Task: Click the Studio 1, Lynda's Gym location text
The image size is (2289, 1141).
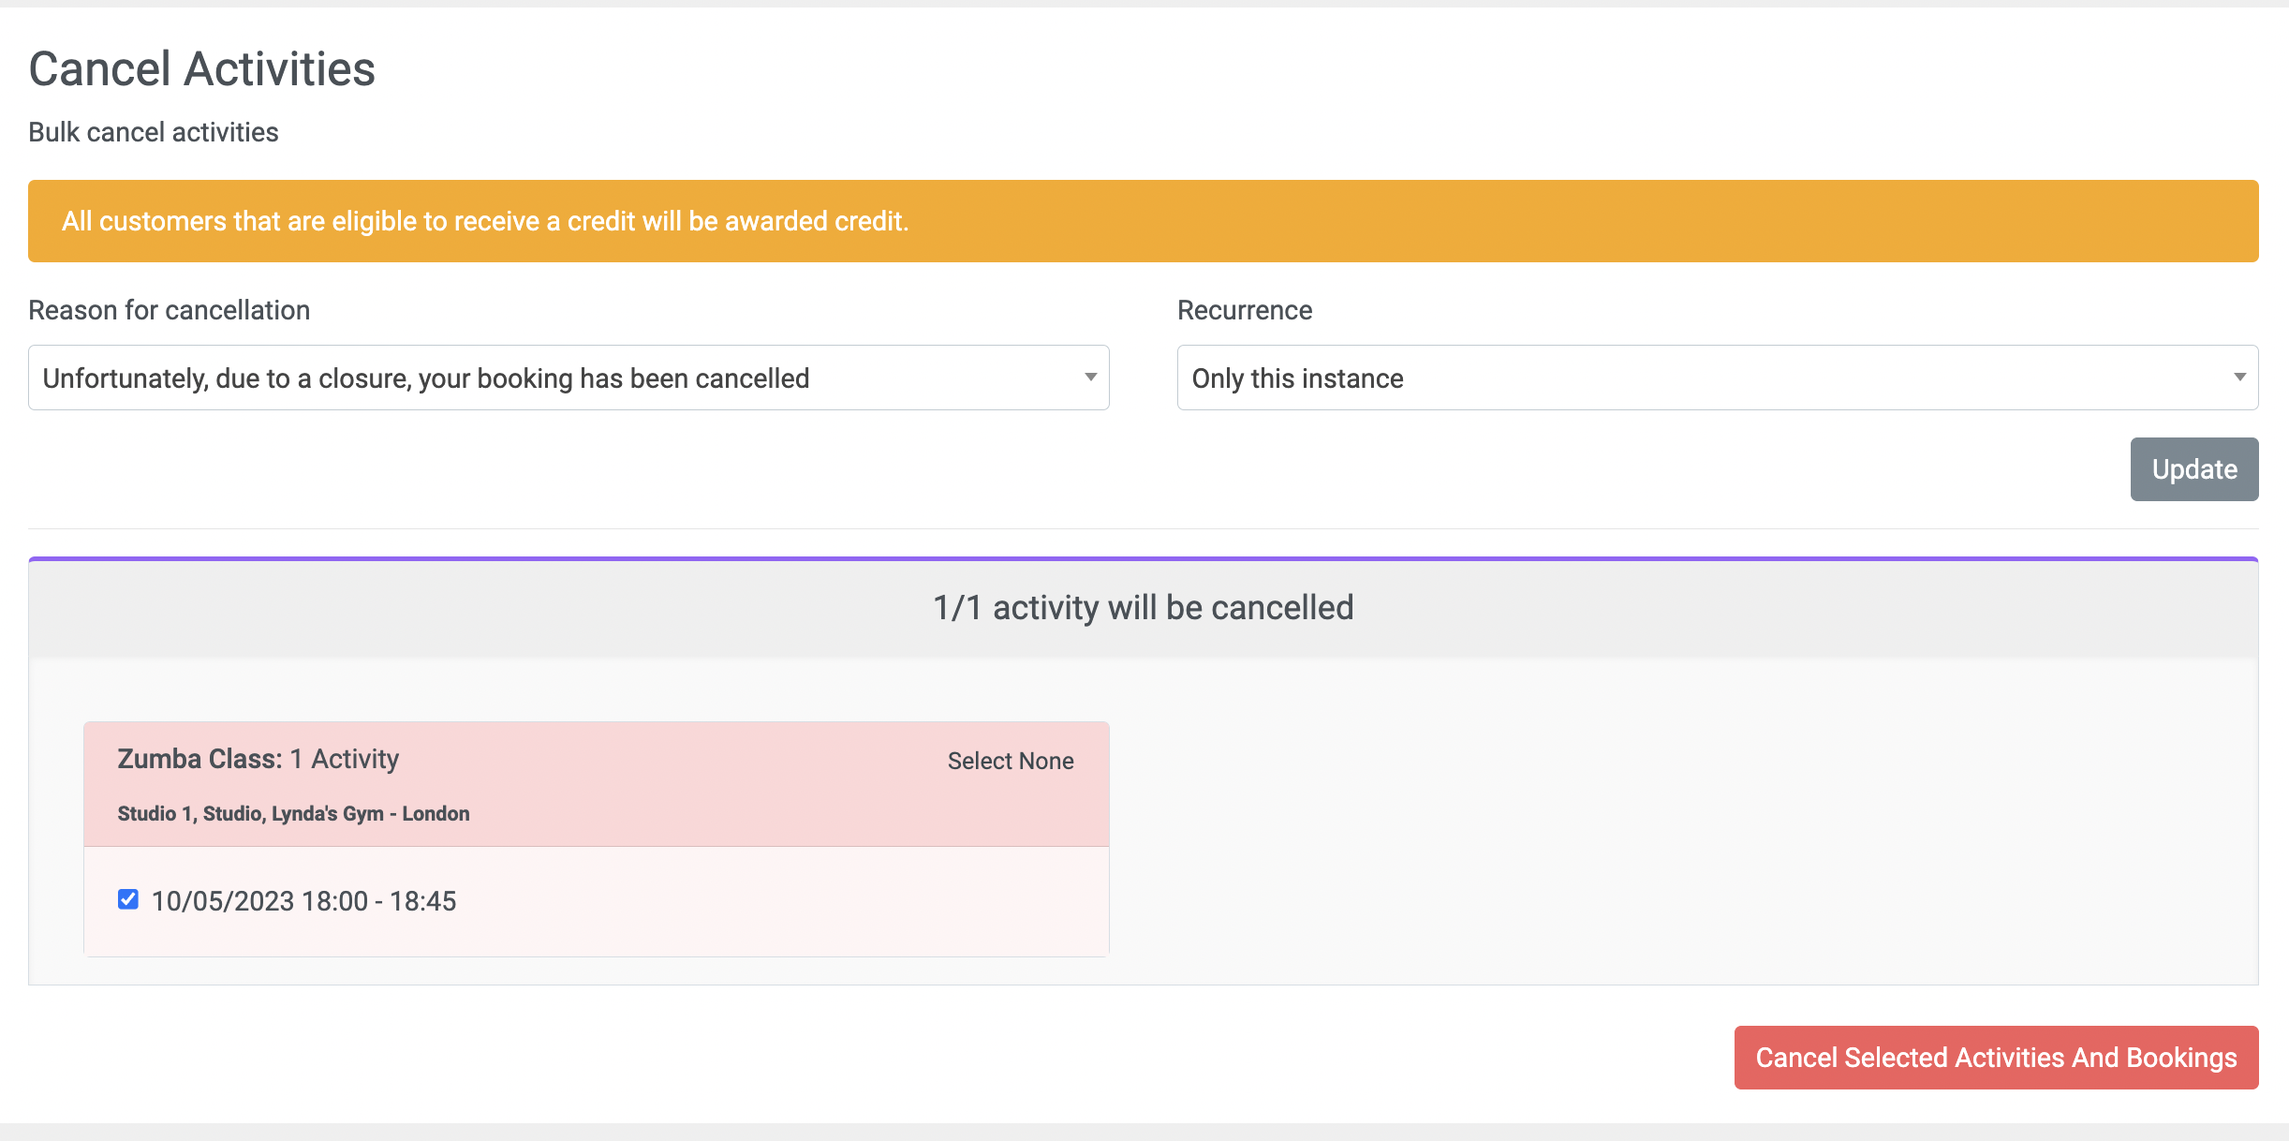Action: click(x=293, y=813)
